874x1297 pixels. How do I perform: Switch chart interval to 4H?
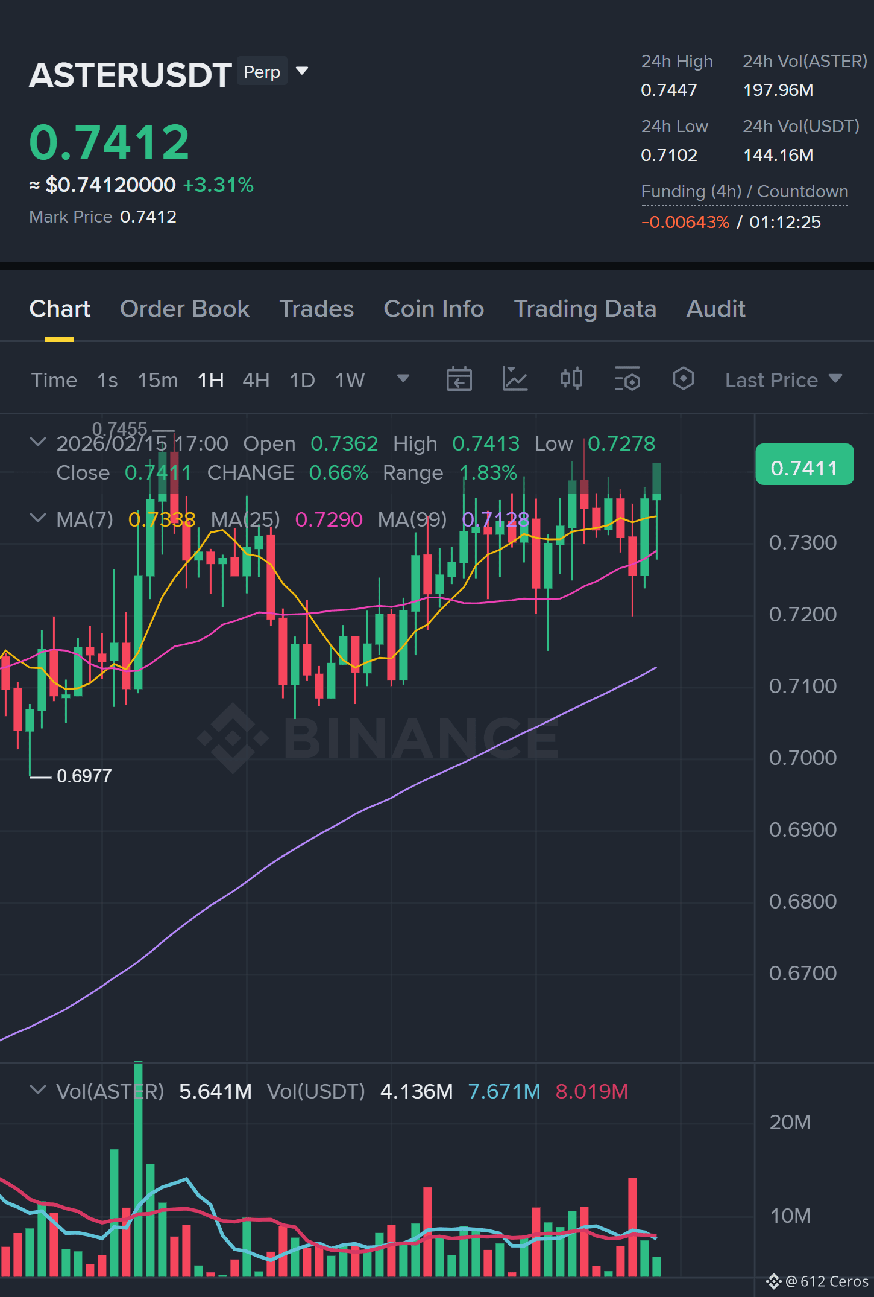pyautogui.click(x=256, y=381)
